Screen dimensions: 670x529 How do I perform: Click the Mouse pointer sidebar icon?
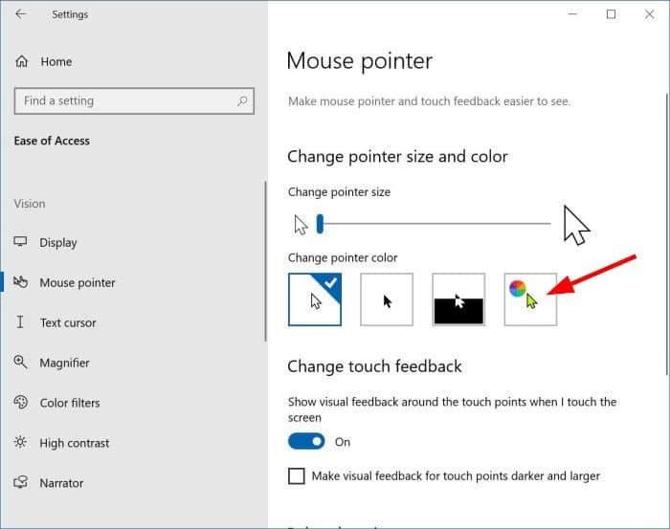(x=20, y=282)
